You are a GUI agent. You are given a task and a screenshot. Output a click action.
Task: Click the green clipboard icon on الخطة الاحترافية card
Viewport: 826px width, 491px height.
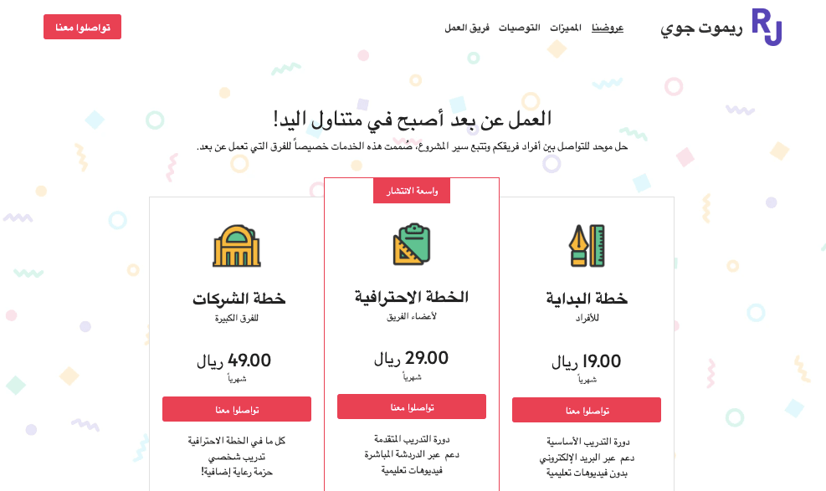[412, 243]
